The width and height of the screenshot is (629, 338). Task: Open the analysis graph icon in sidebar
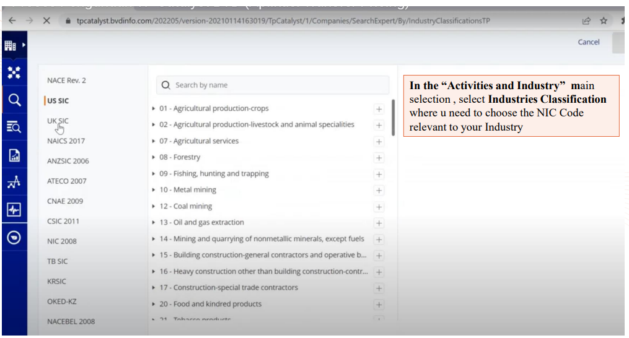point(14,182)
